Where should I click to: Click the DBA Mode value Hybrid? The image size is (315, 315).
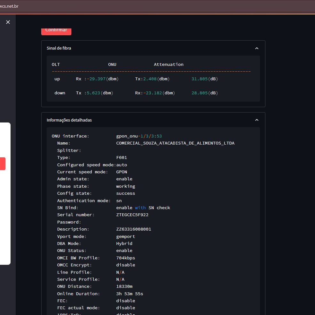pyautogui.click(x=124, y=243)
